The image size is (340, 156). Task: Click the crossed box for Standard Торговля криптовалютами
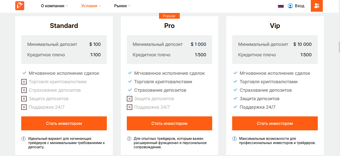click(24, 82)
